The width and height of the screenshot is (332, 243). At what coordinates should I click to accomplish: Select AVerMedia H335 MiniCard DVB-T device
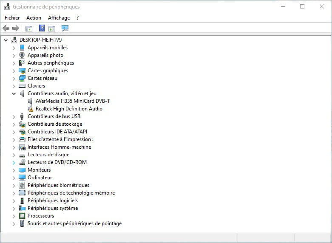point(73,101)
